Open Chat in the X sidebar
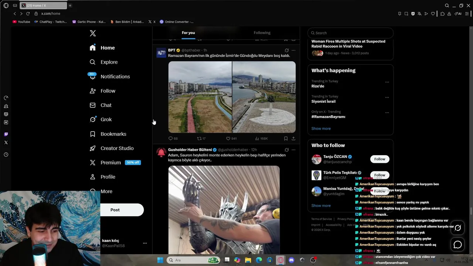Screen dimensions: 473x266 click(101, 105)
